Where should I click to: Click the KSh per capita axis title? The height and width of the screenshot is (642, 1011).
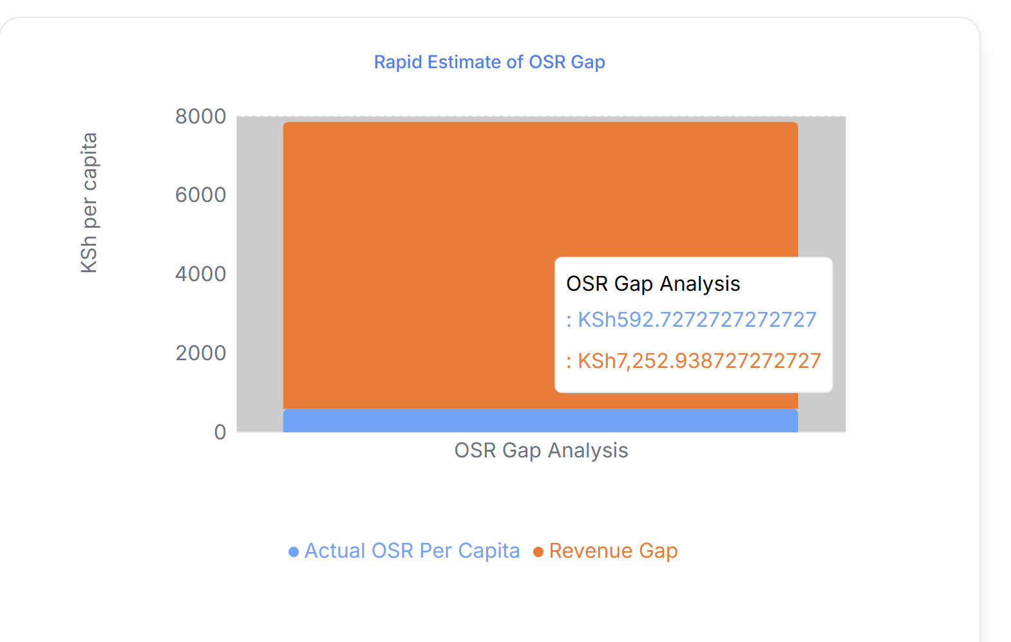coord(89,203)
